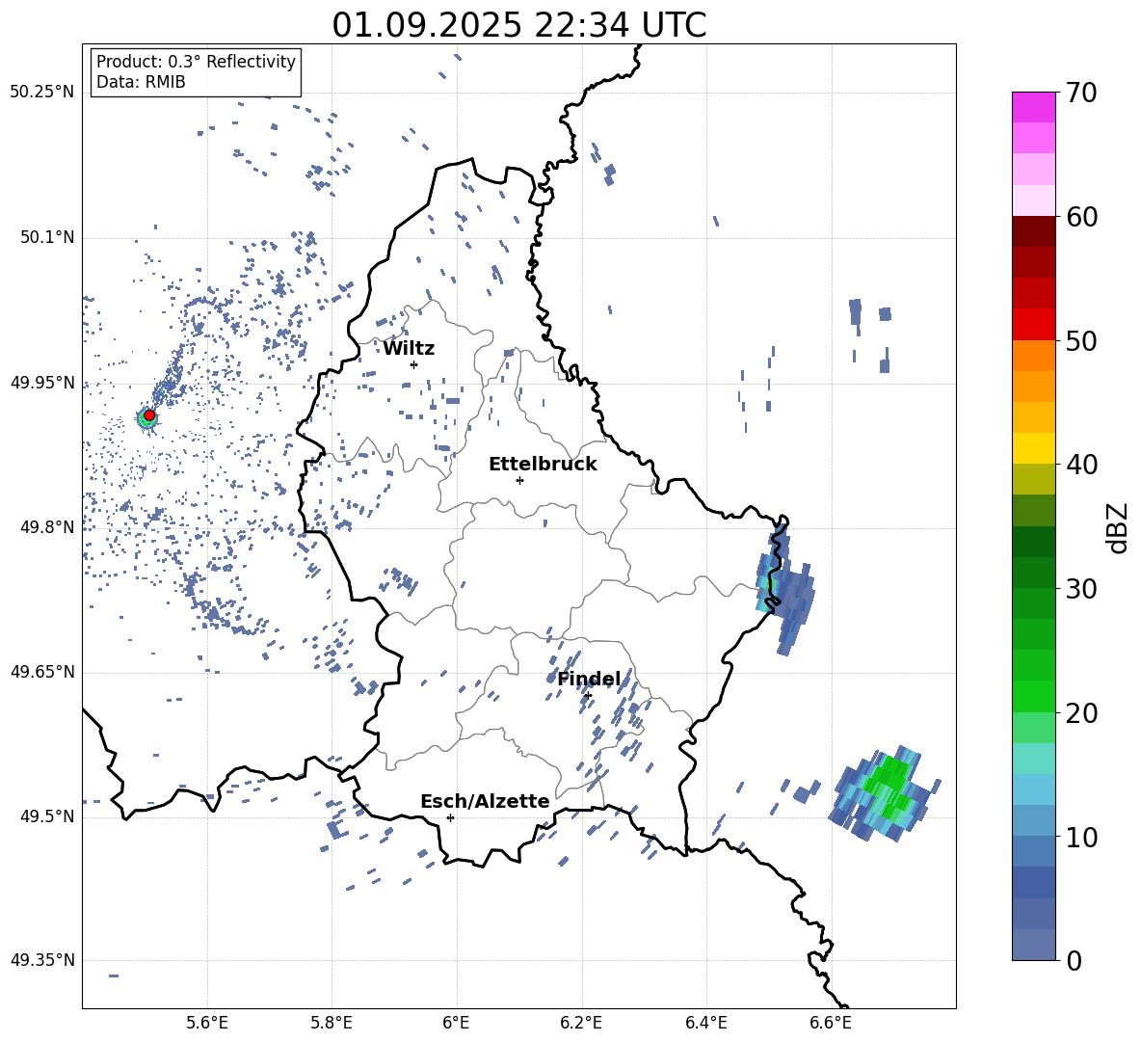Screen dimensions: 1141x1042
Task: Click the 49.95°N latitude label
Action: click(42, 383)
